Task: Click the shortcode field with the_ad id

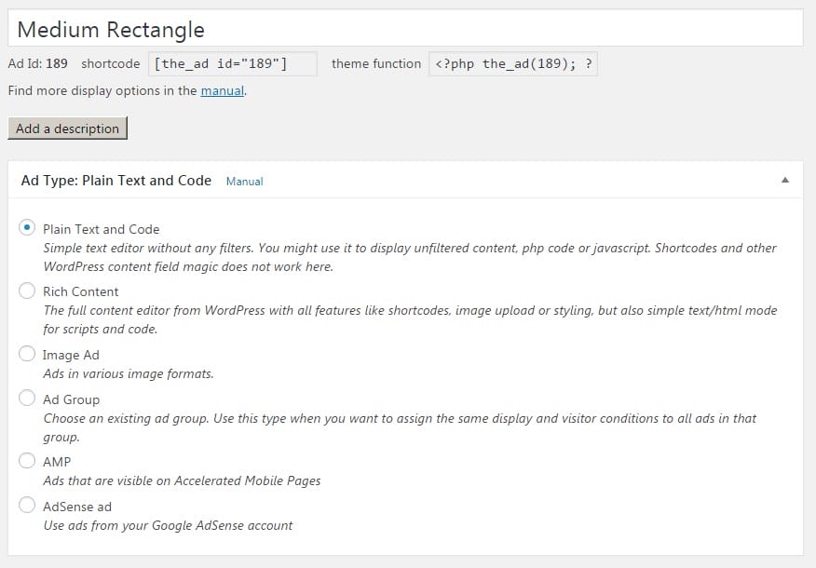Action: (x=232, y=64)
